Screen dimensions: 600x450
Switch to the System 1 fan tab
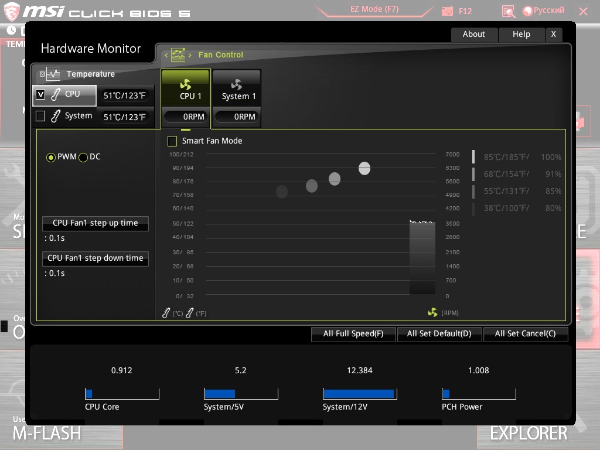pyautogui.click(x=237, y=88)
